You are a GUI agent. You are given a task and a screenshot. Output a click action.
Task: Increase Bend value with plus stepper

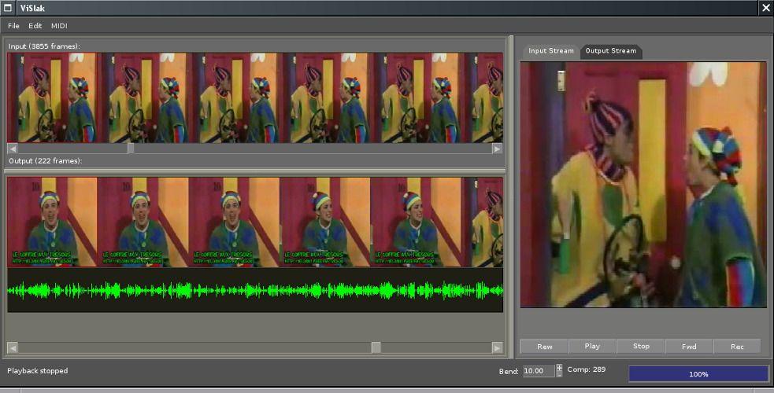click(560, 367)
